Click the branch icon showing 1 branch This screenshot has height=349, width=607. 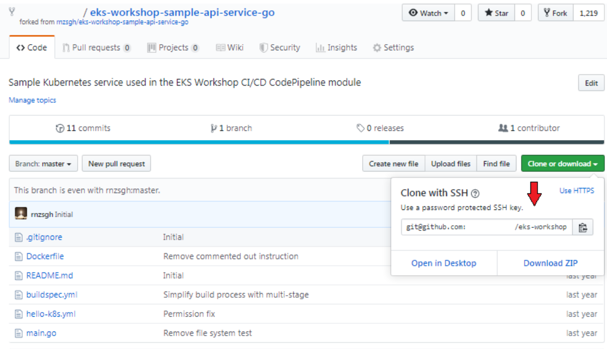pyautogui.click(x=214, y=128)
